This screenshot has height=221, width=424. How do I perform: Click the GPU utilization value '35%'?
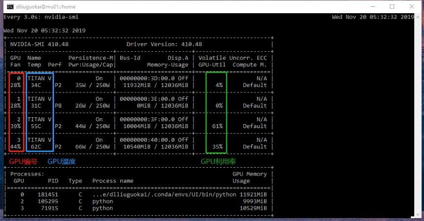pos(217,147)
